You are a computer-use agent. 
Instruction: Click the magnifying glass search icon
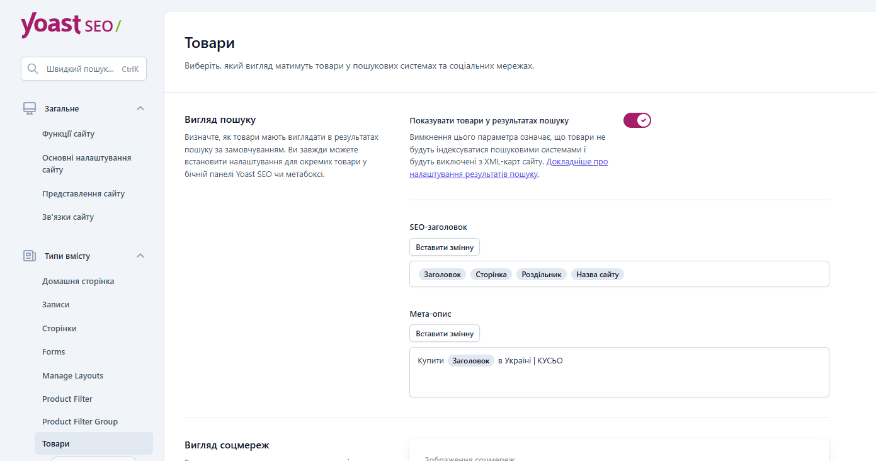[33, 69]
